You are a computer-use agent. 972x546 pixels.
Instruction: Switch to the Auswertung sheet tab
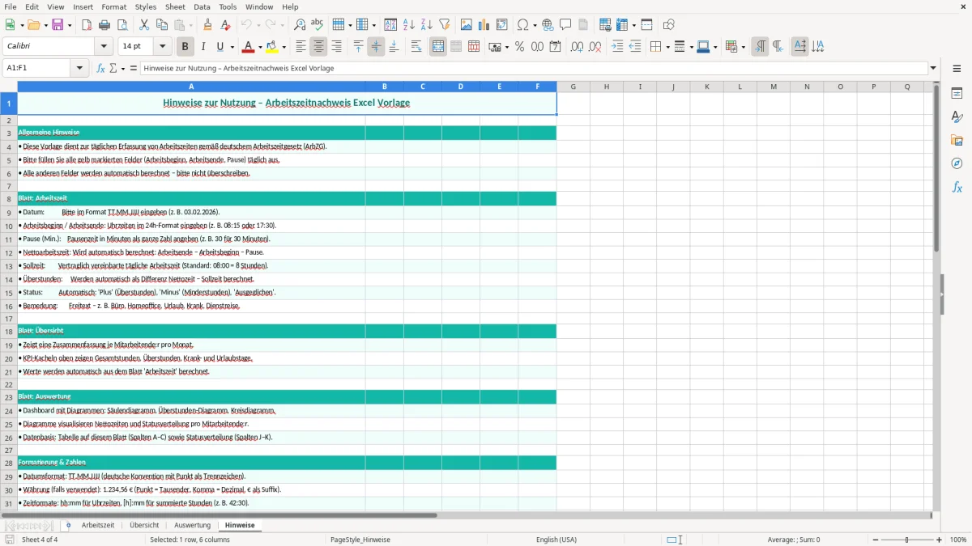pos(192,525)
